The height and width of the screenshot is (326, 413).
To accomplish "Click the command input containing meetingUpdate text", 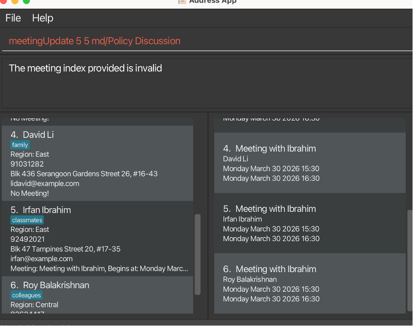I will click(x=207, y=41).
